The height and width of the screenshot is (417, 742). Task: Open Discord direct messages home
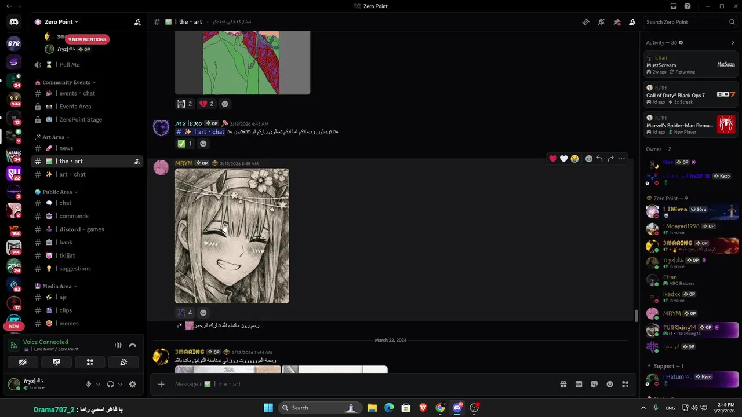click(x=14, y=22)
